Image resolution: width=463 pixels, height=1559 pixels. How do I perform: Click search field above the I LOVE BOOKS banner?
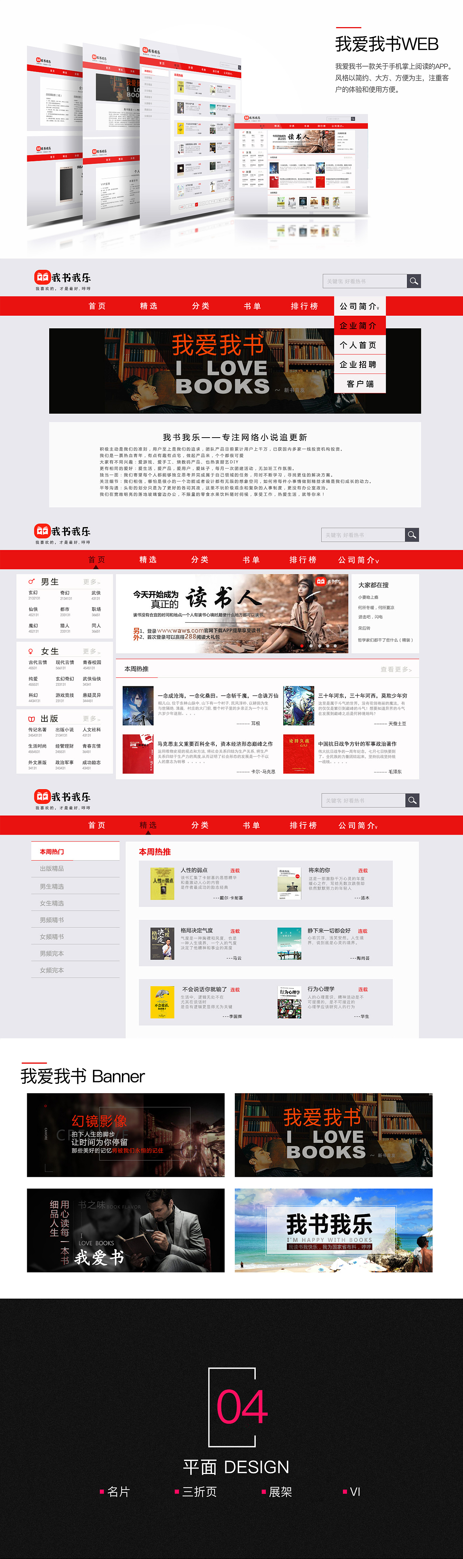click(x=364, y=281)
